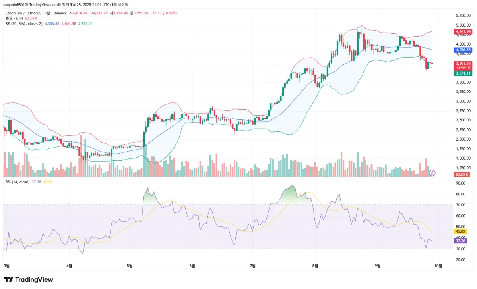Click the purple lightning bolt icon
The width and height of the screenshot is (477, 289).
click(432, 173)
